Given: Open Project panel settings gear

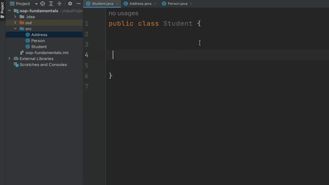Looking at the screenshot, I should click(x=70, y=4).
